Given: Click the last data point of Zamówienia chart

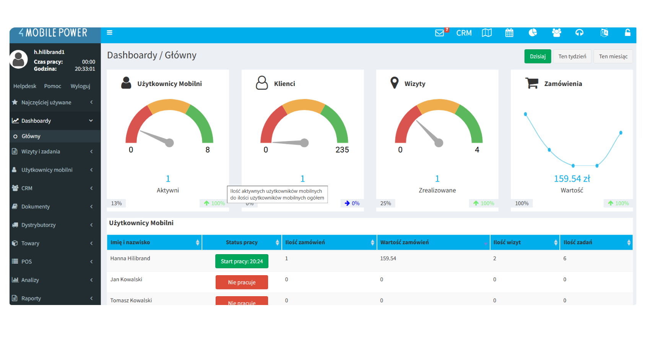Looking at the screenshot, I should point(621,133).
